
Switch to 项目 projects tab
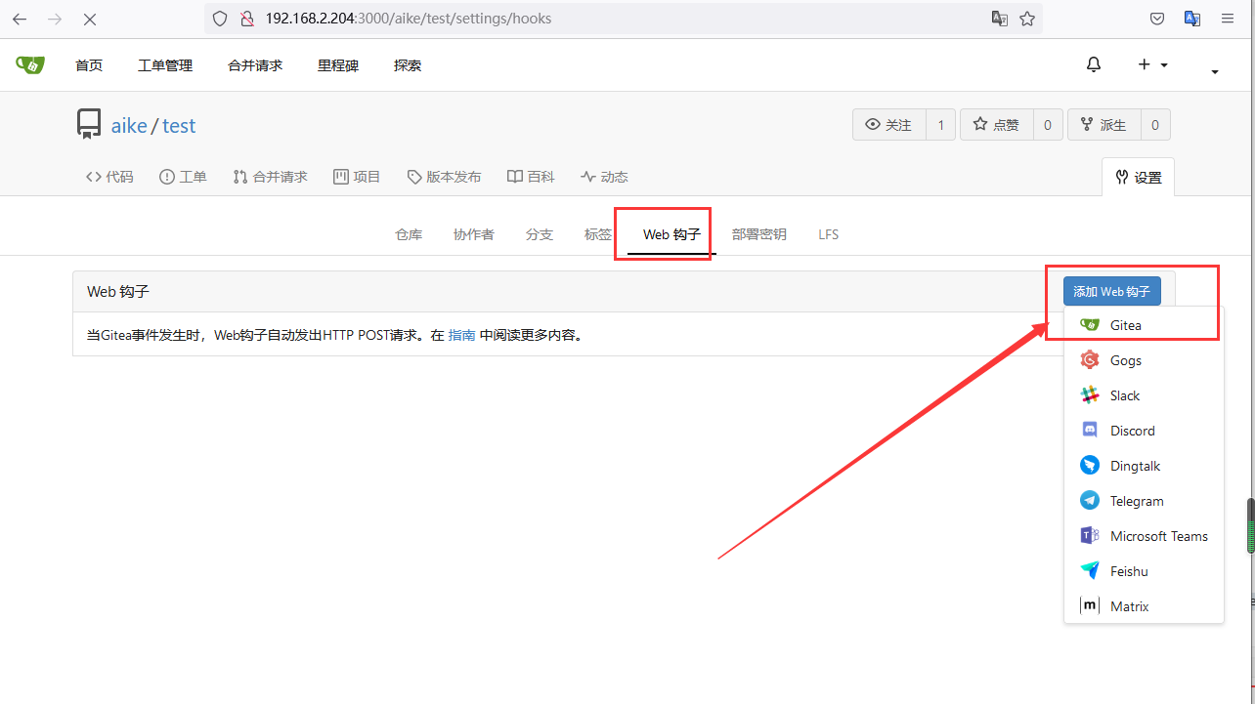tap(357, 177)
